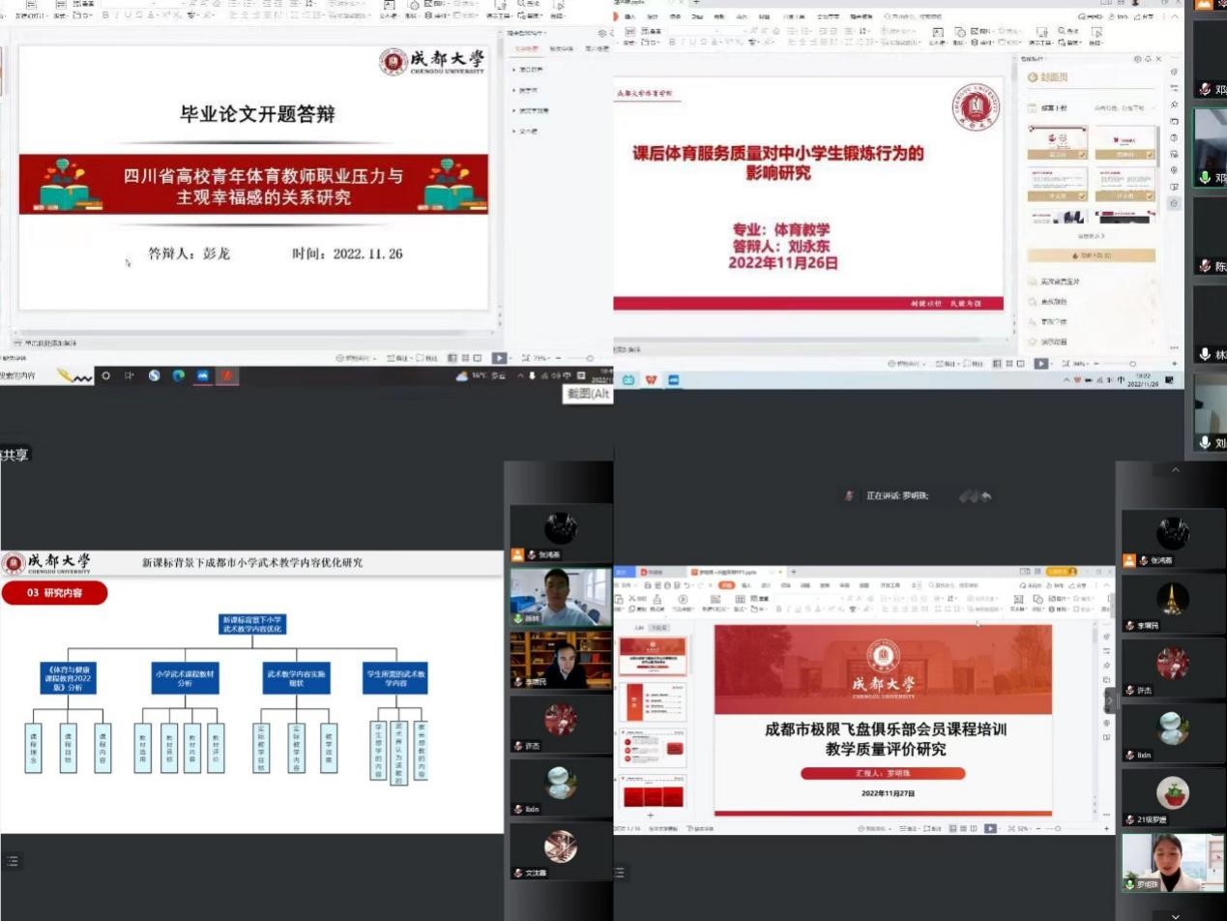This screenshot has width=1227, height=921.
Task: Open a new document tab in 罗明珠 window
Action: pos(794,572)
